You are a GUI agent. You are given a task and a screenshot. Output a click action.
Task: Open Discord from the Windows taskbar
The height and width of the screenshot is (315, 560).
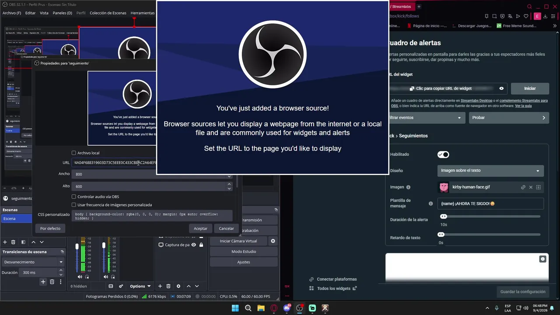[x=287, y=308]
